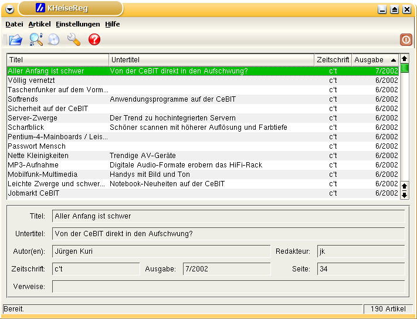Click the empty Verweise field
Viewport: 417px width, 319px height.
click(x=229, y=287)
